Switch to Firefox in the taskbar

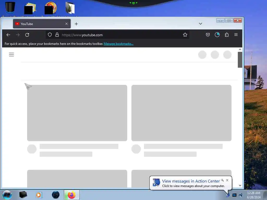(71, 195)
